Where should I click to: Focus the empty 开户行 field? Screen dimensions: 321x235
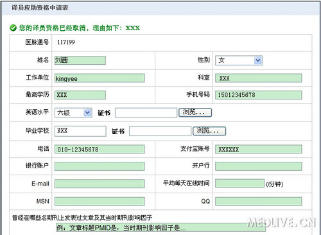259,166
